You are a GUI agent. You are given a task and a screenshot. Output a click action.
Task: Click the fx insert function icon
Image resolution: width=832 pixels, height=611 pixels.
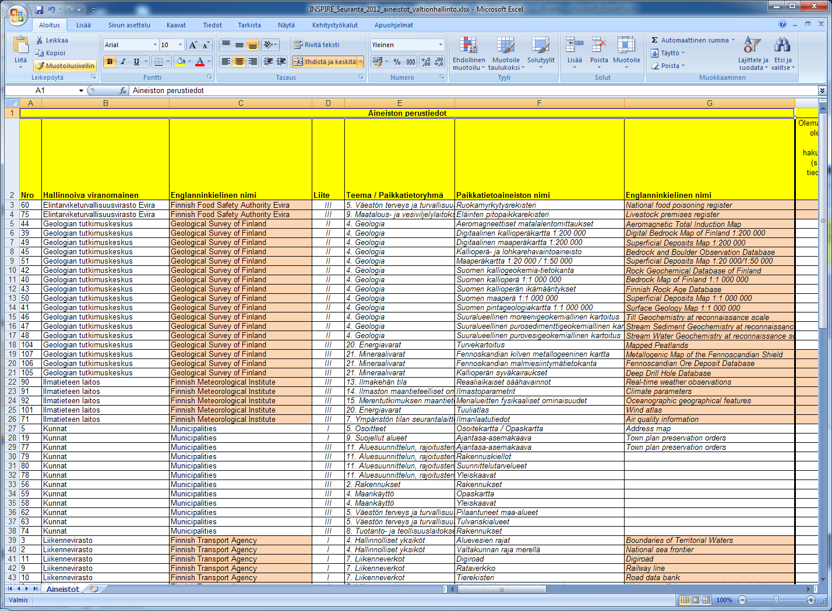point(123,90)
